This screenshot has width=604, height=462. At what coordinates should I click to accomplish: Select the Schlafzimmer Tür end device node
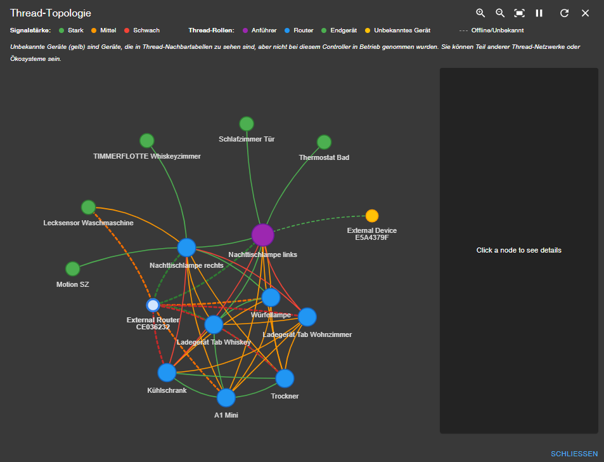(247, 124)
